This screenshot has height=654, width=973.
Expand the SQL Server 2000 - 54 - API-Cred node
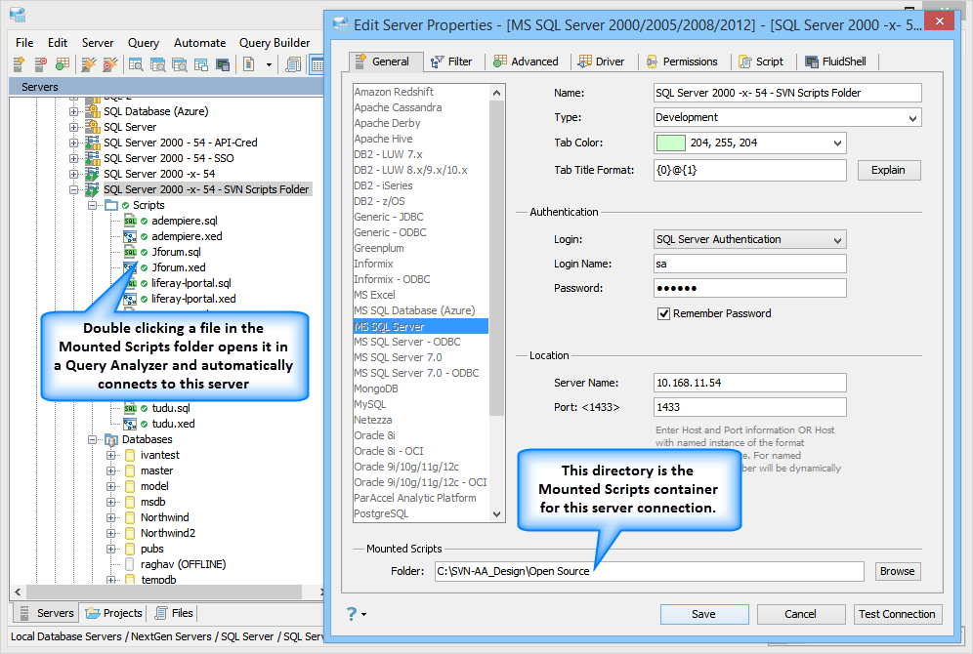pyautogui.click(x=74, y=143)
